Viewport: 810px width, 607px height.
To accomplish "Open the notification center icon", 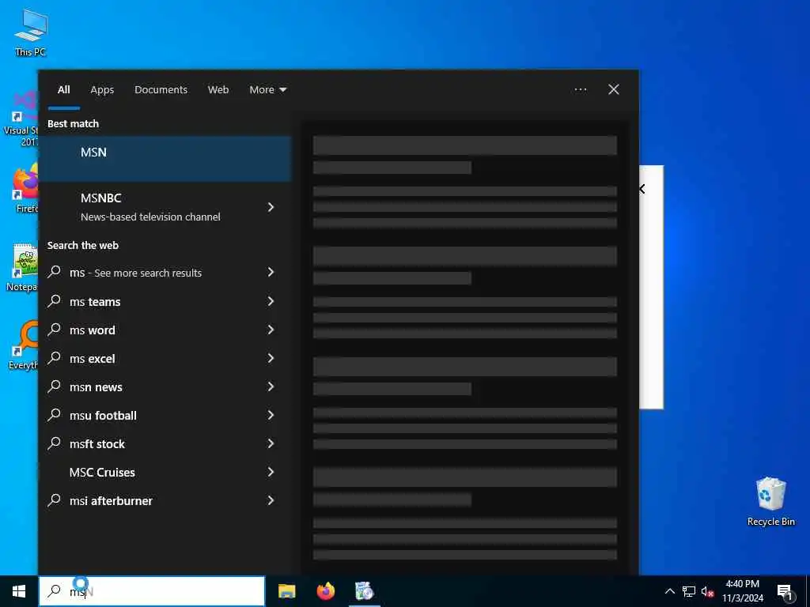I will point(785,592).
